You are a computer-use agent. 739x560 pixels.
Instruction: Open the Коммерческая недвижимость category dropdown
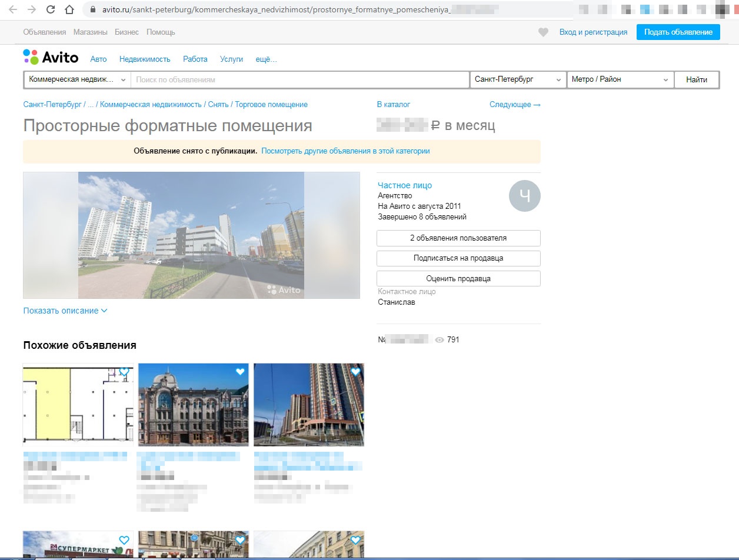pos(77,79)
